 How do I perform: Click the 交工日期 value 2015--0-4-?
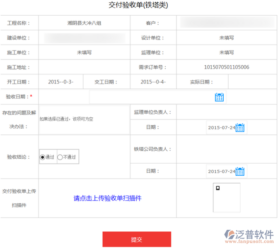coord(153,82)
